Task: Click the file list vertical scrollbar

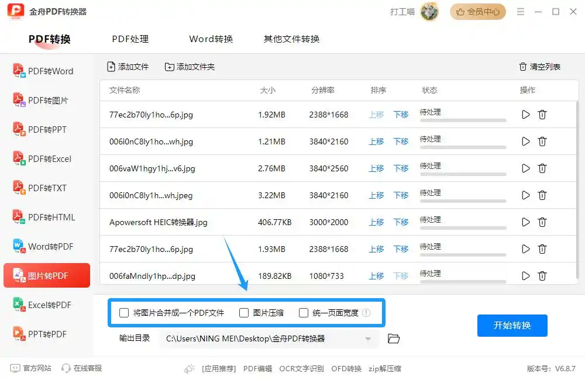Action: 577,190
